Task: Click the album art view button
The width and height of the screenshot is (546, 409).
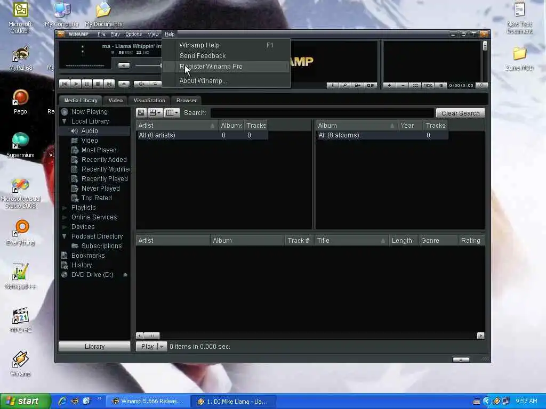Action: (x=141, y=113)
